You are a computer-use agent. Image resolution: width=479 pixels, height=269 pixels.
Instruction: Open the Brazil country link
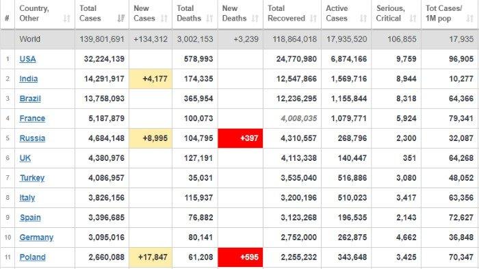(30, 99)
